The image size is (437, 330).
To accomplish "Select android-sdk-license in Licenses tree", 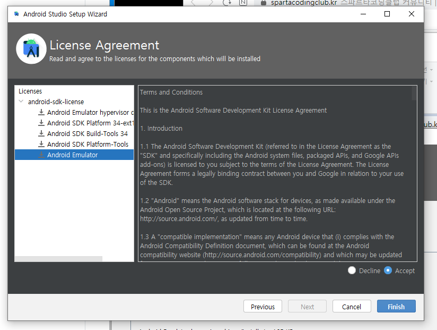I will (56, 101).
